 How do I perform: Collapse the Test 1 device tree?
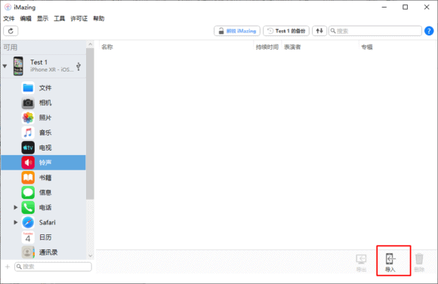pos(5,66)
